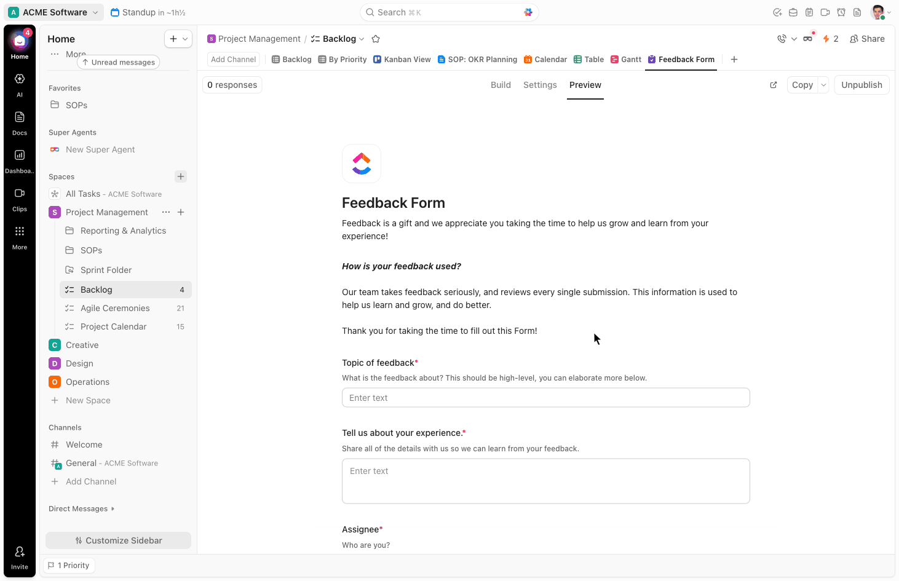Viewport: 899px width, 581px height.
Task: Start a SyncUp call with the phone icon
Action: click(x=782, y=38)
